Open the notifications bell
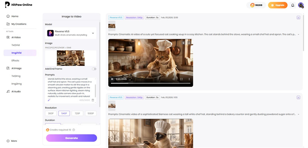The image size is (308, 148). [293, 5]
